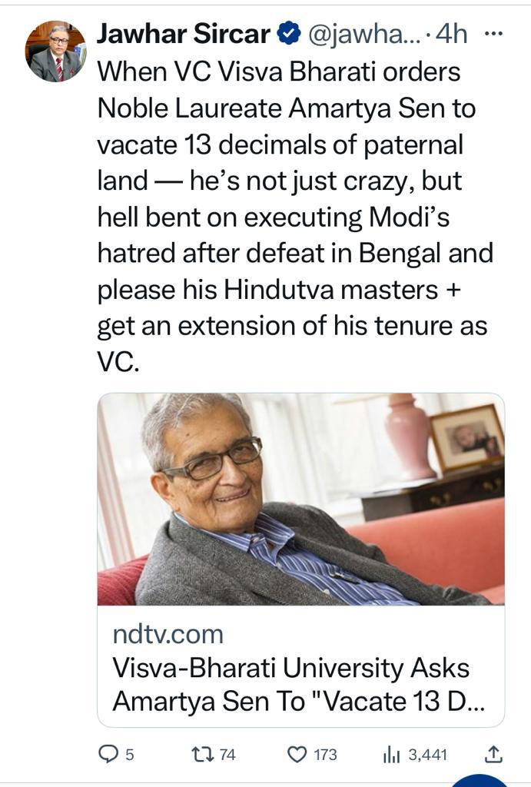
Task: Click the like count 173
Action: point(325,755)
